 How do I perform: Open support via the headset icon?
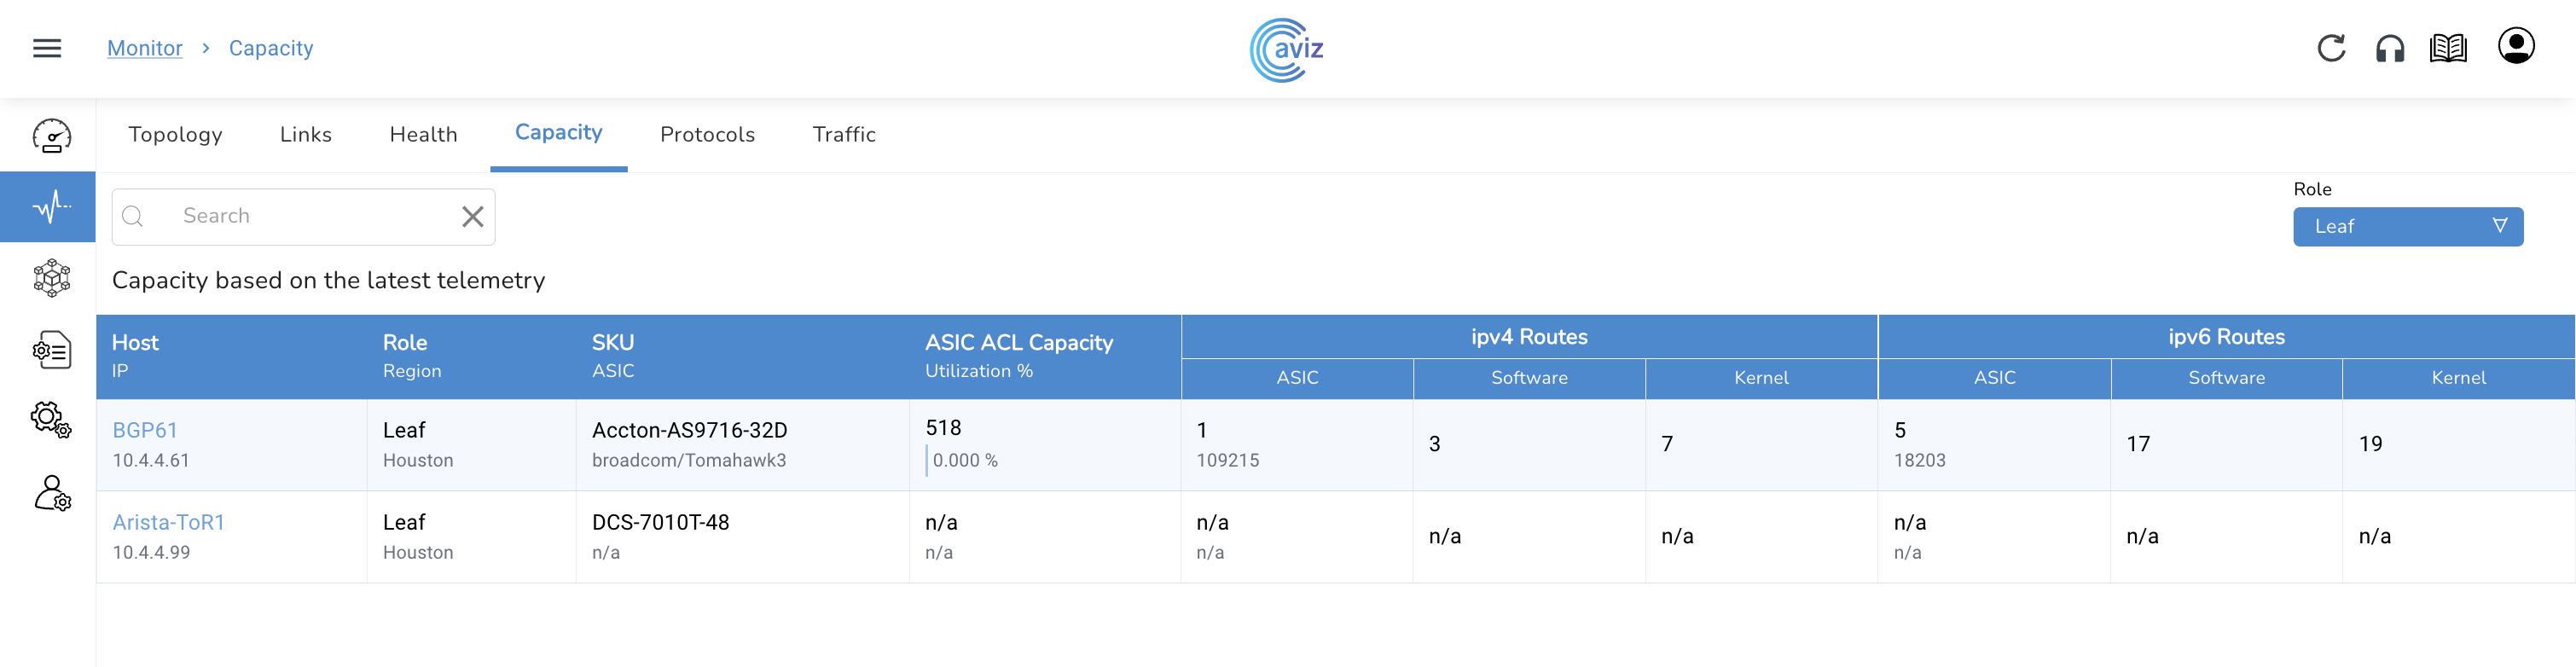pos(2389,48)
